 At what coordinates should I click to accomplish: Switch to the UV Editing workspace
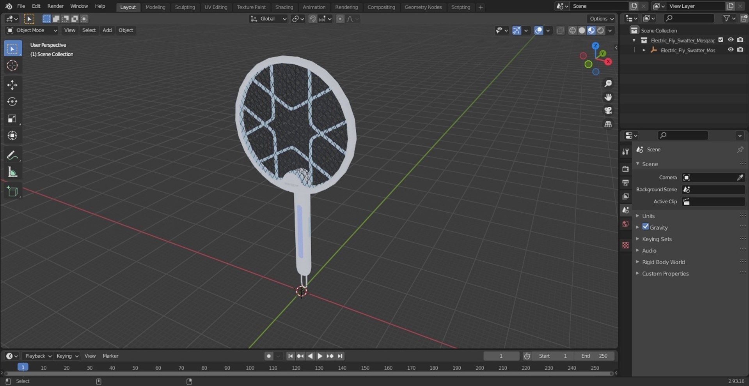point(216,7)
